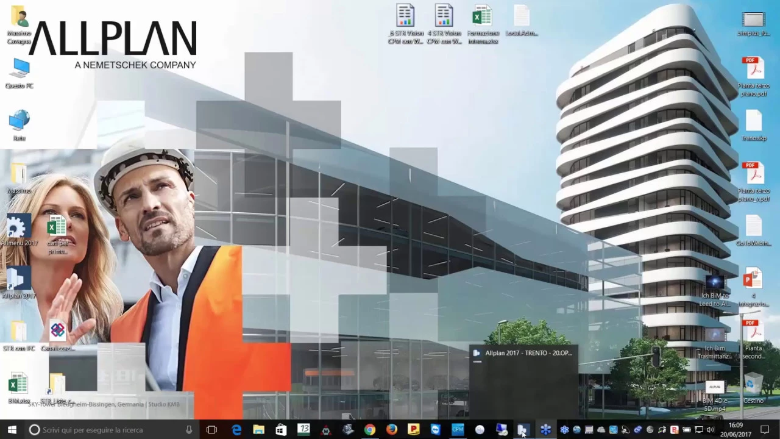
Task: Open the Microsoft Store taskbar icon
Action: pyautogui.click(x=281, y=430)
